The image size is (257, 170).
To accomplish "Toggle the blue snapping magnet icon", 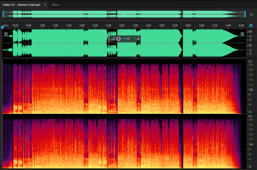I will tap(251, 26).
